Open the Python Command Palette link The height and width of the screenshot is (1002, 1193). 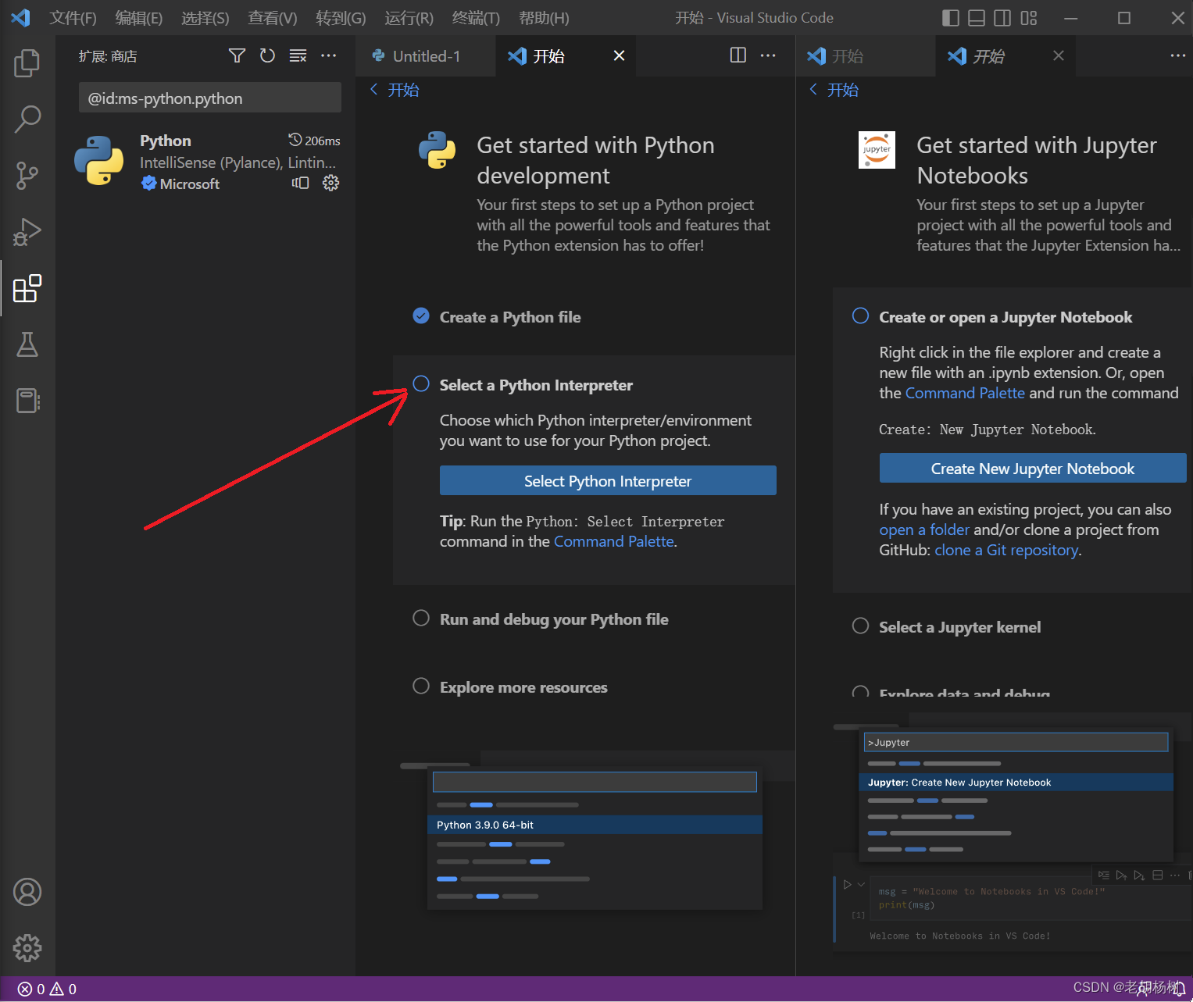(613, 541)
